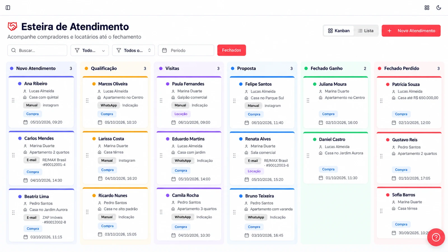
Task: Switch to Kanban view
Action: [339, 31]
